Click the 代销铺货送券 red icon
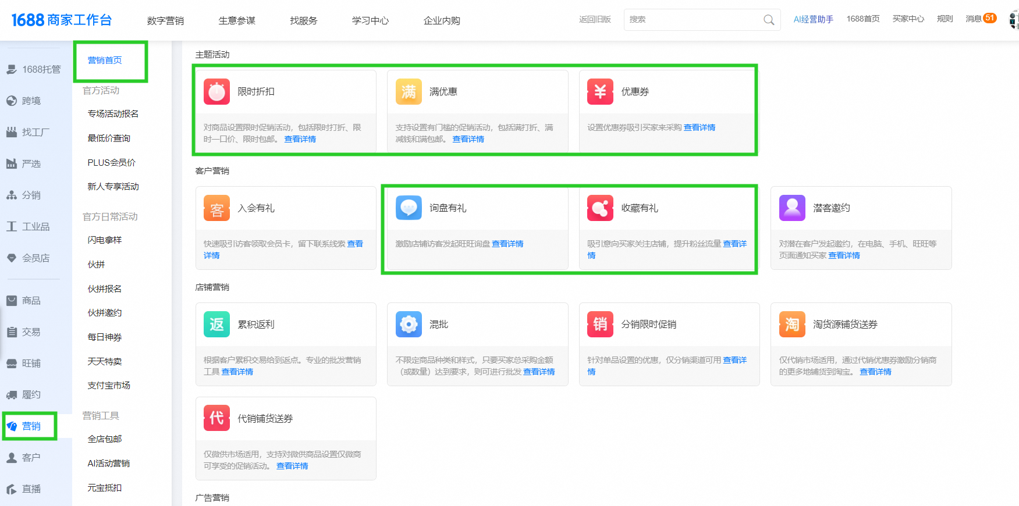The width and height of the screenshot is (1019, 506). click(x=216, y=418)
